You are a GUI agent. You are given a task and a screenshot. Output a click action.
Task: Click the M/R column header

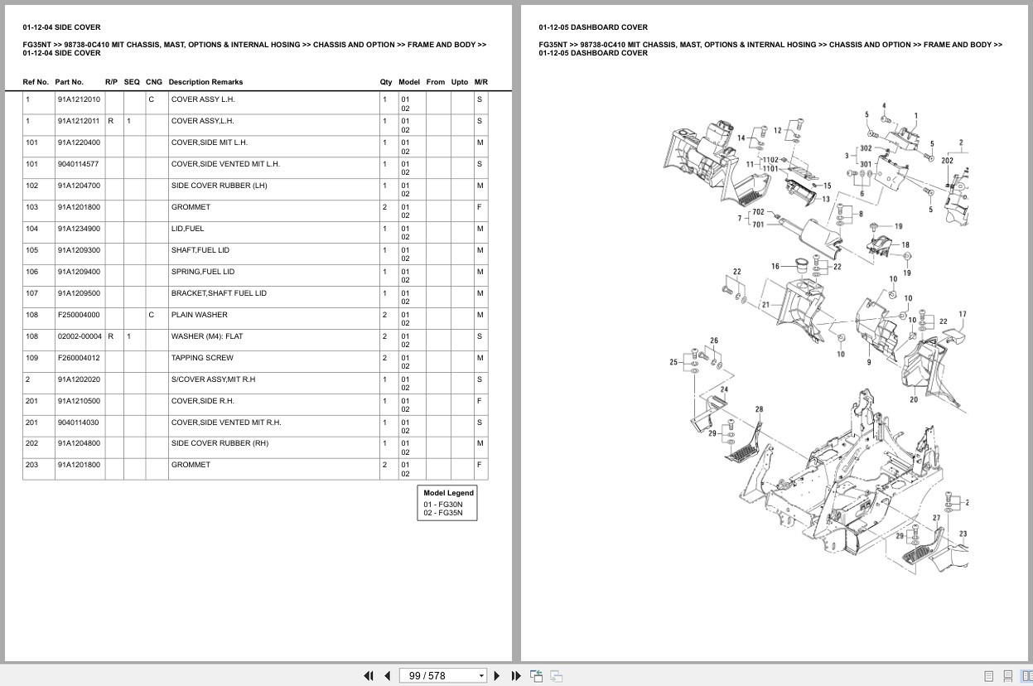(481, 82)
